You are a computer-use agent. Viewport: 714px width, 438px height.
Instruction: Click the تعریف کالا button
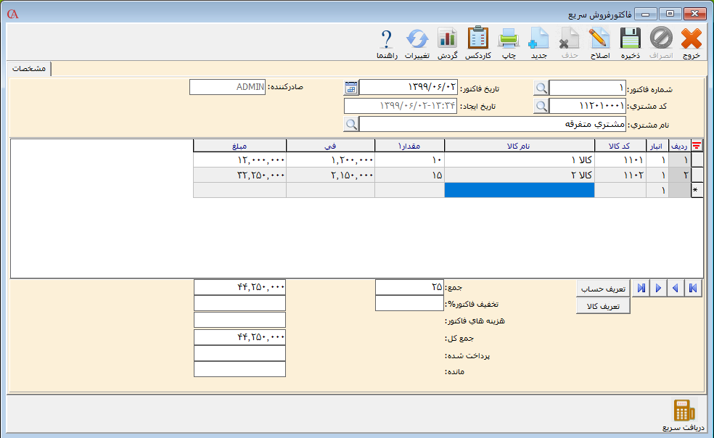click(x=603, y=306)
